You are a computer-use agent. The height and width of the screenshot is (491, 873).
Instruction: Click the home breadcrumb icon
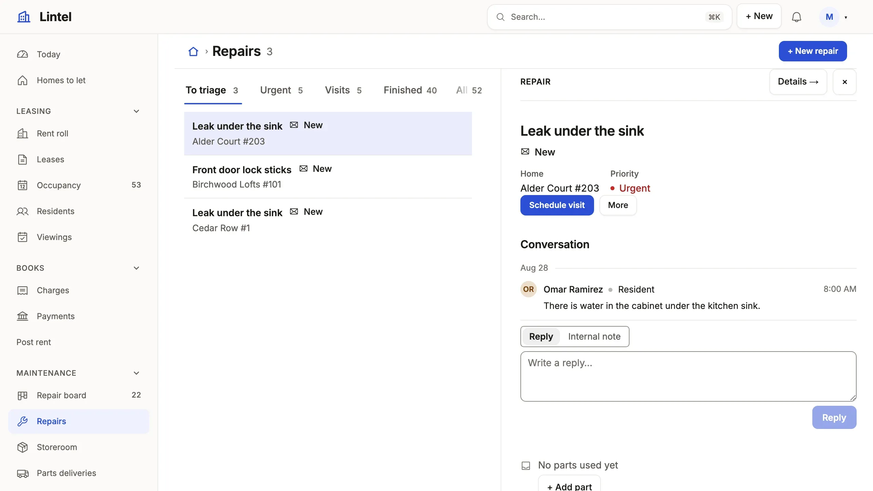coord(193,51)
